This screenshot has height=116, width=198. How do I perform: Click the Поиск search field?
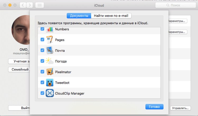[176, 5]
